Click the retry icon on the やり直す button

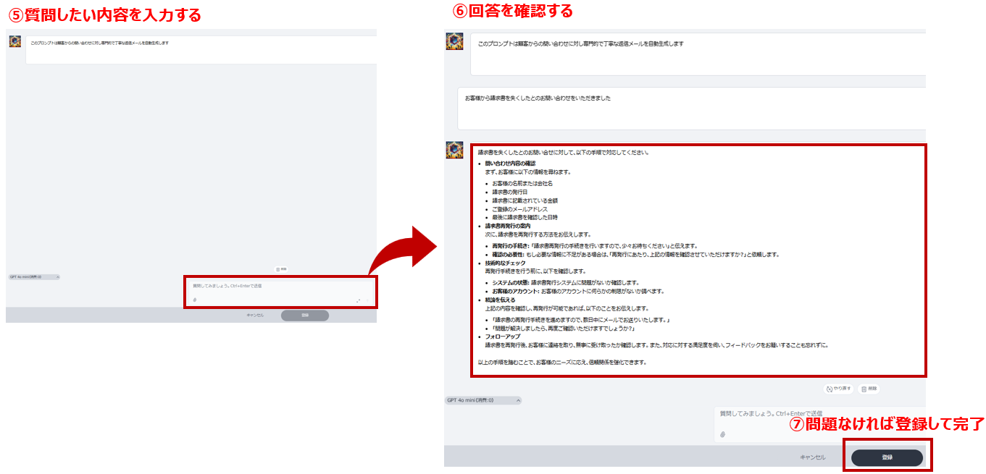point(830,387)
